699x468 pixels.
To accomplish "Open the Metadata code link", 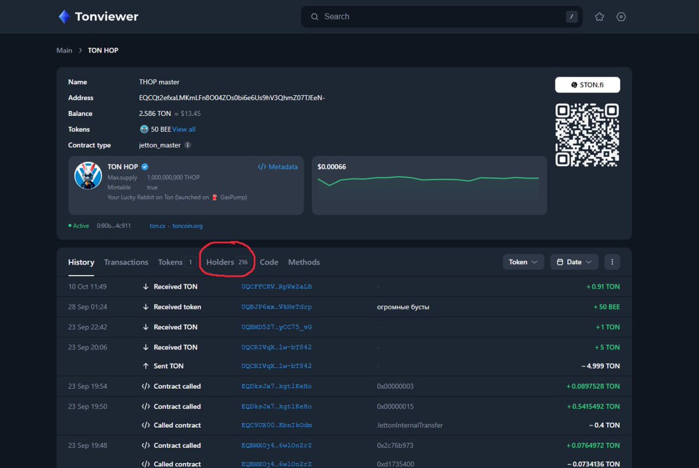I will (x=278, y=167).
